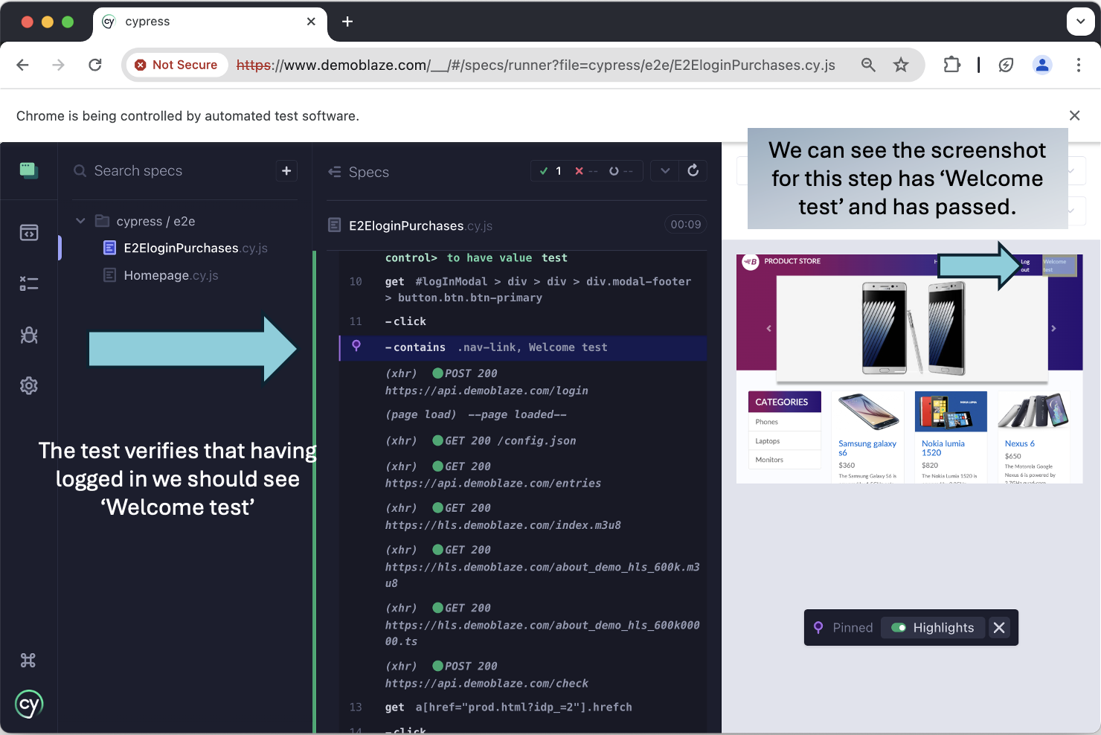Collapse the cypress / e2e folder
Image resolution: width=1101 pixels, height=735 pixels.
pyautogui.click(x=80, y=221)
